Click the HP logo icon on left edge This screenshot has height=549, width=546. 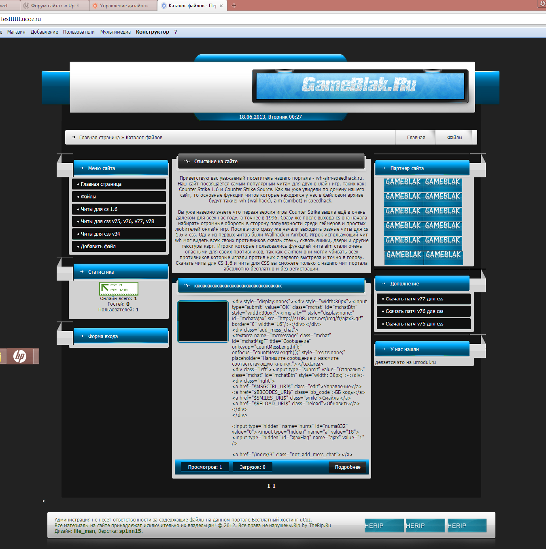(20, 356)
